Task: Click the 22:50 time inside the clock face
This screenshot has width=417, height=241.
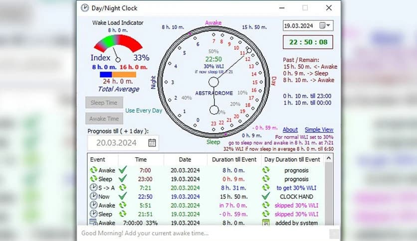Action: pyautogui.click(x=213, y=59)
